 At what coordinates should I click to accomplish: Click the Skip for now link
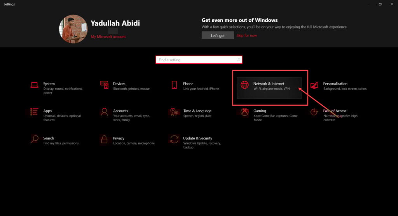[x=247, y=35]
